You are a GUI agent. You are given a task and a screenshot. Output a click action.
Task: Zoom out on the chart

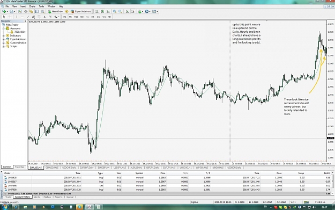[x=120, y=11]
